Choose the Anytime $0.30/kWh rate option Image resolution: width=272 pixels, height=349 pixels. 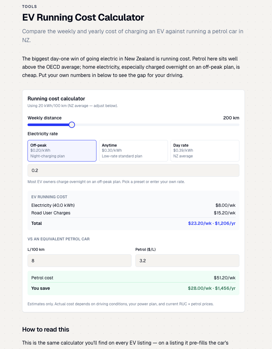click(x=133, y=151)
